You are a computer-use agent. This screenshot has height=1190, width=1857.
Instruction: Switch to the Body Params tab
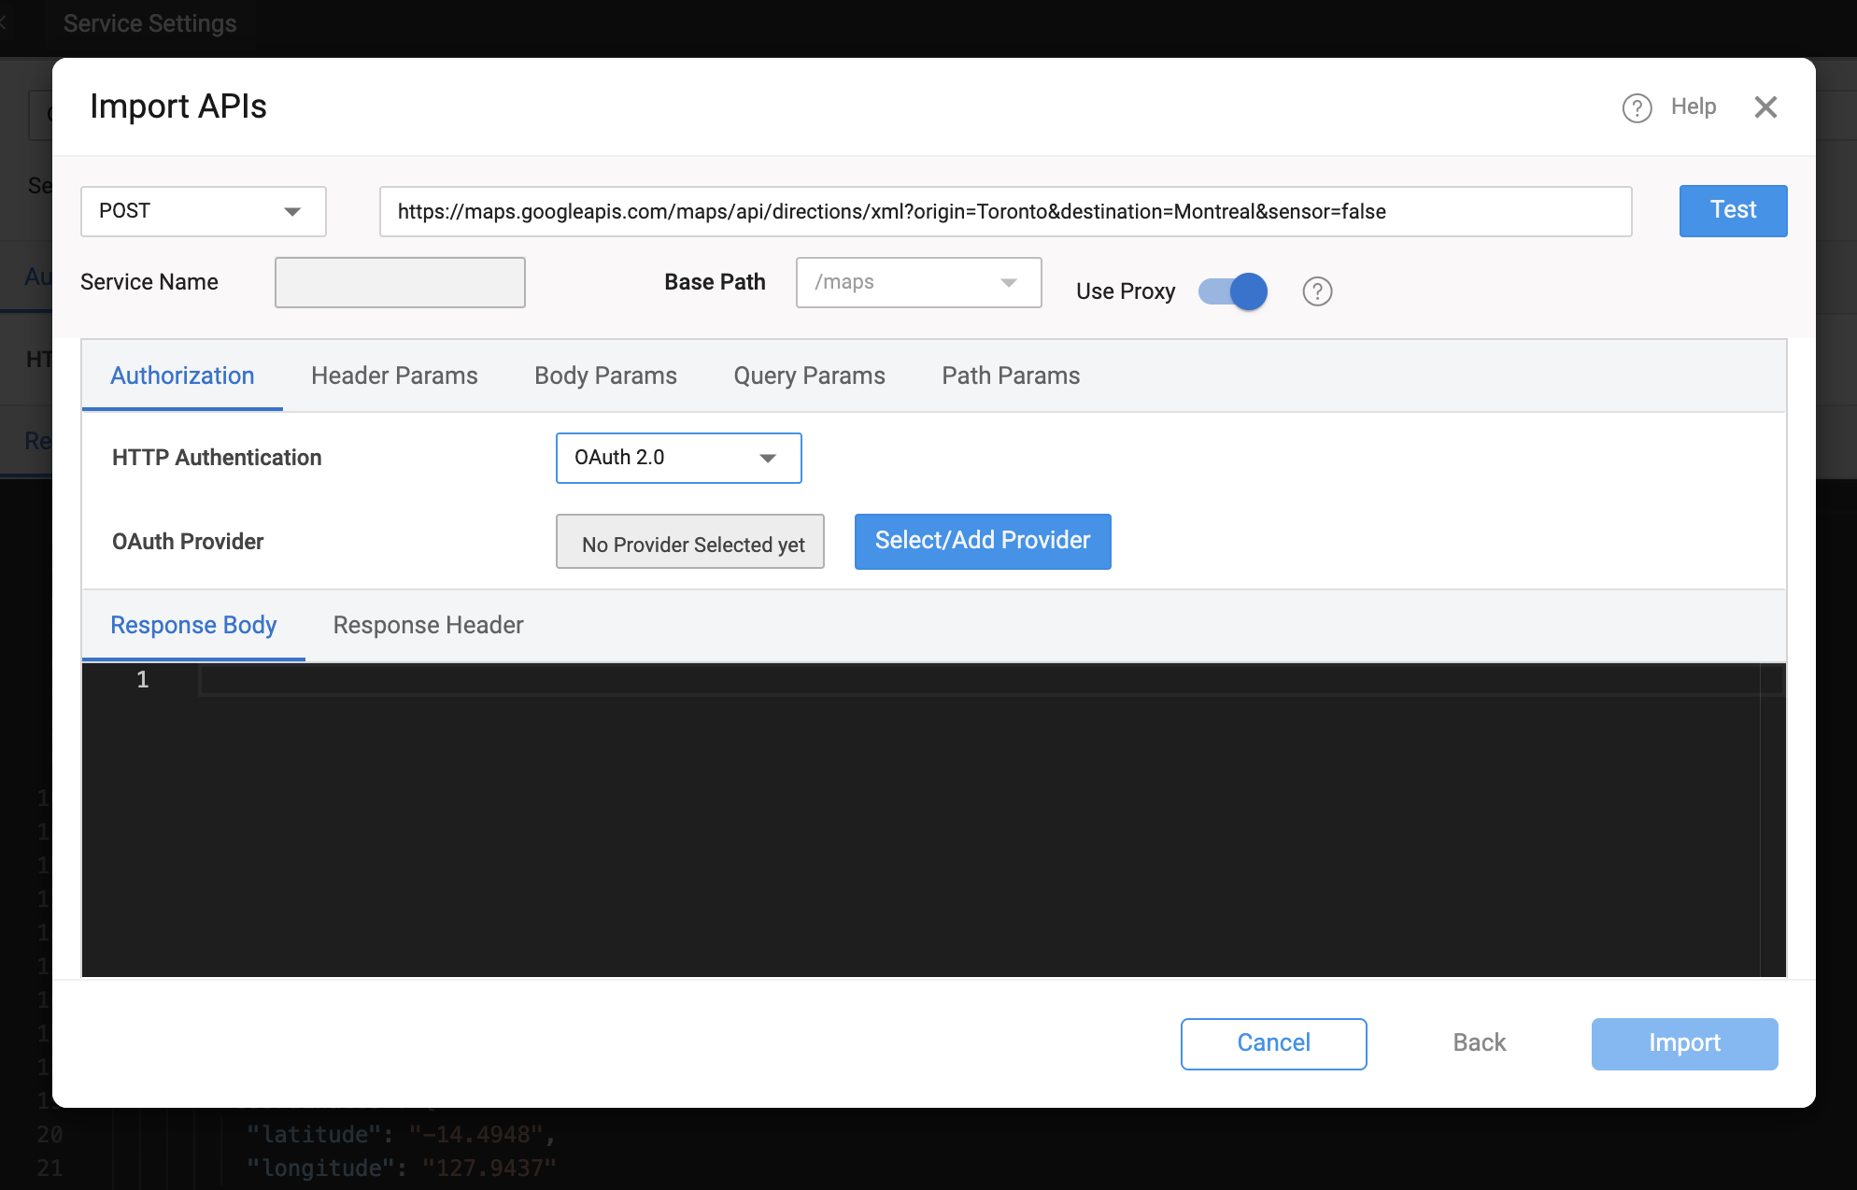tap(605, 375)
